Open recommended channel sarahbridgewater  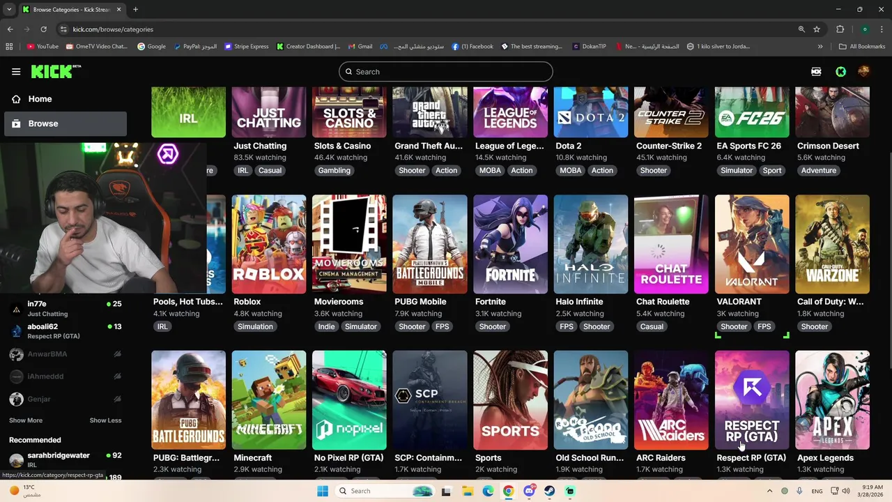(x=66, y=459)
